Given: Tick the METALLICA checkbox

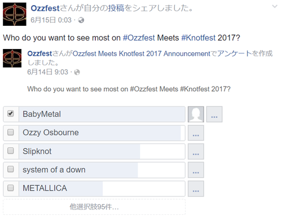Looking at the screenshot, I should point(11,187).
